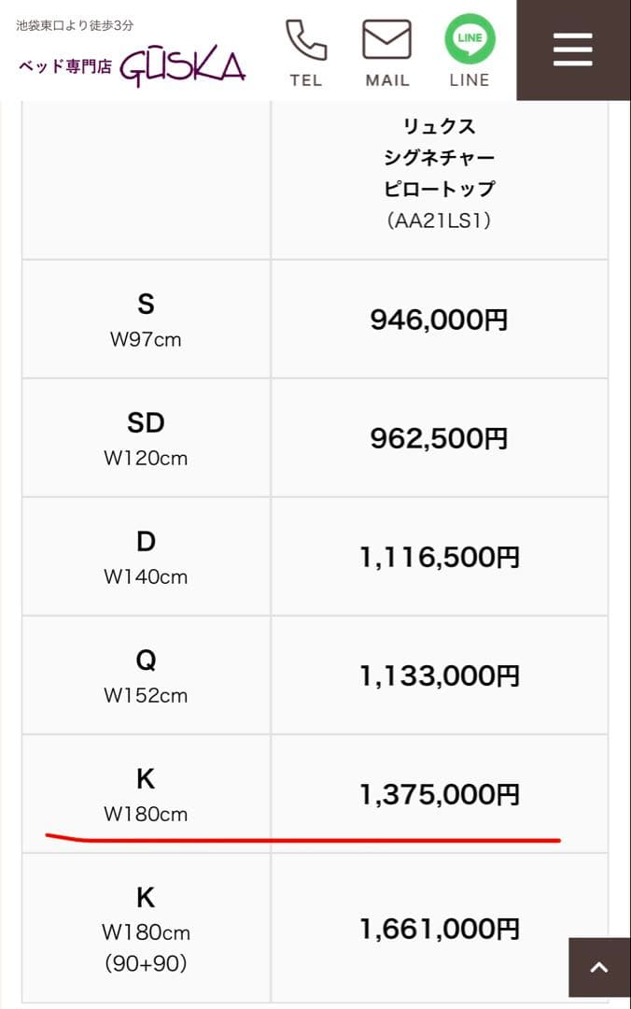Click the 962,500円 price
Image resolution: width=631 pixels, height=1009 pixels.
click(439, 439)
